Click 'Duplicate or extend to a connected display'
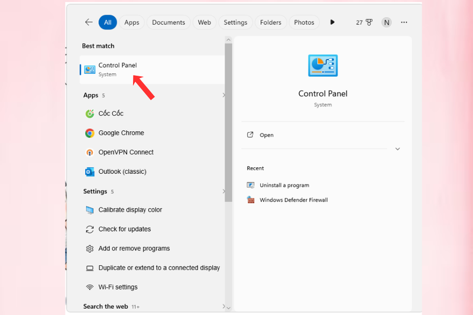The image size is (473, 315). pos(159,268)
